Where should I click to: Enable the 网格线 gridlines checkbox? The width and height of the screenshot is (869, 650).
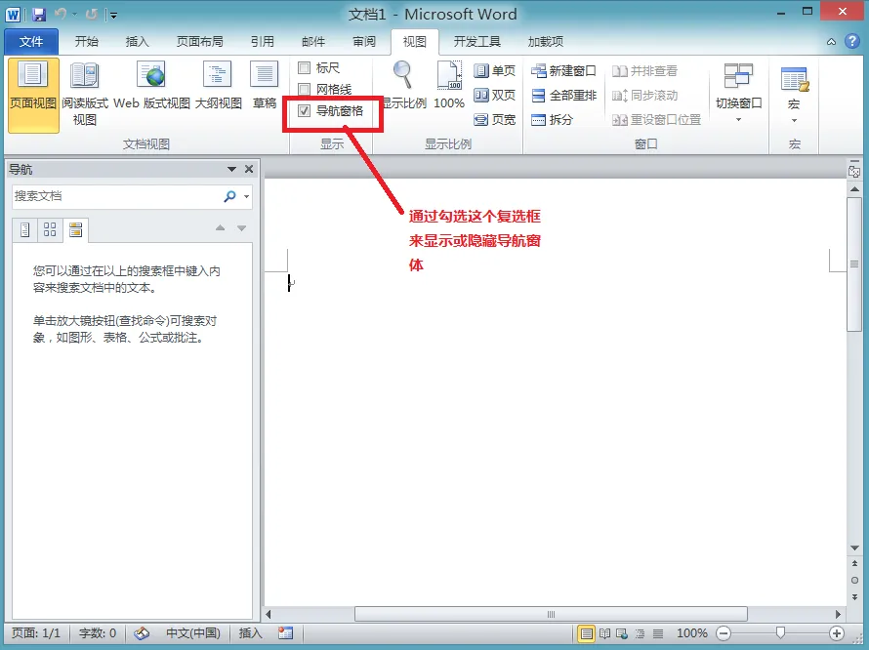click(305, 89)
